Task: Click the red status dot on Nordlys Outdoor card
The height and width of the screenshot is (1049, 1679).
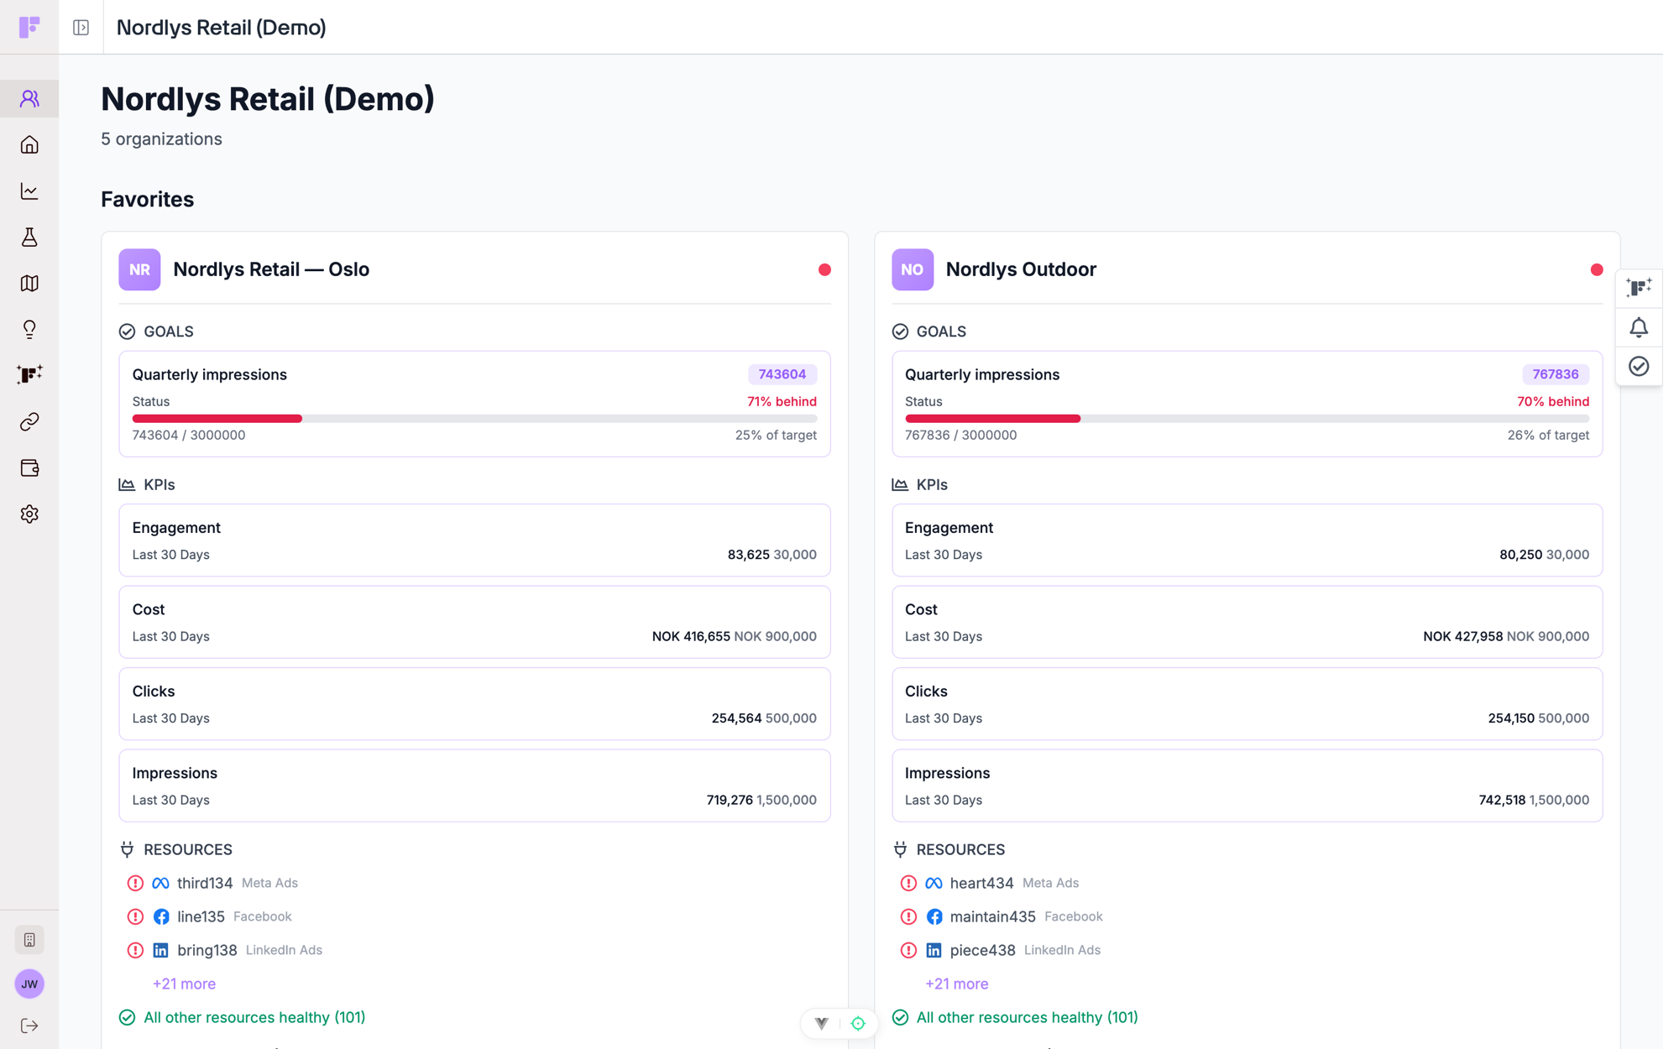Action: coord(1597,269)
